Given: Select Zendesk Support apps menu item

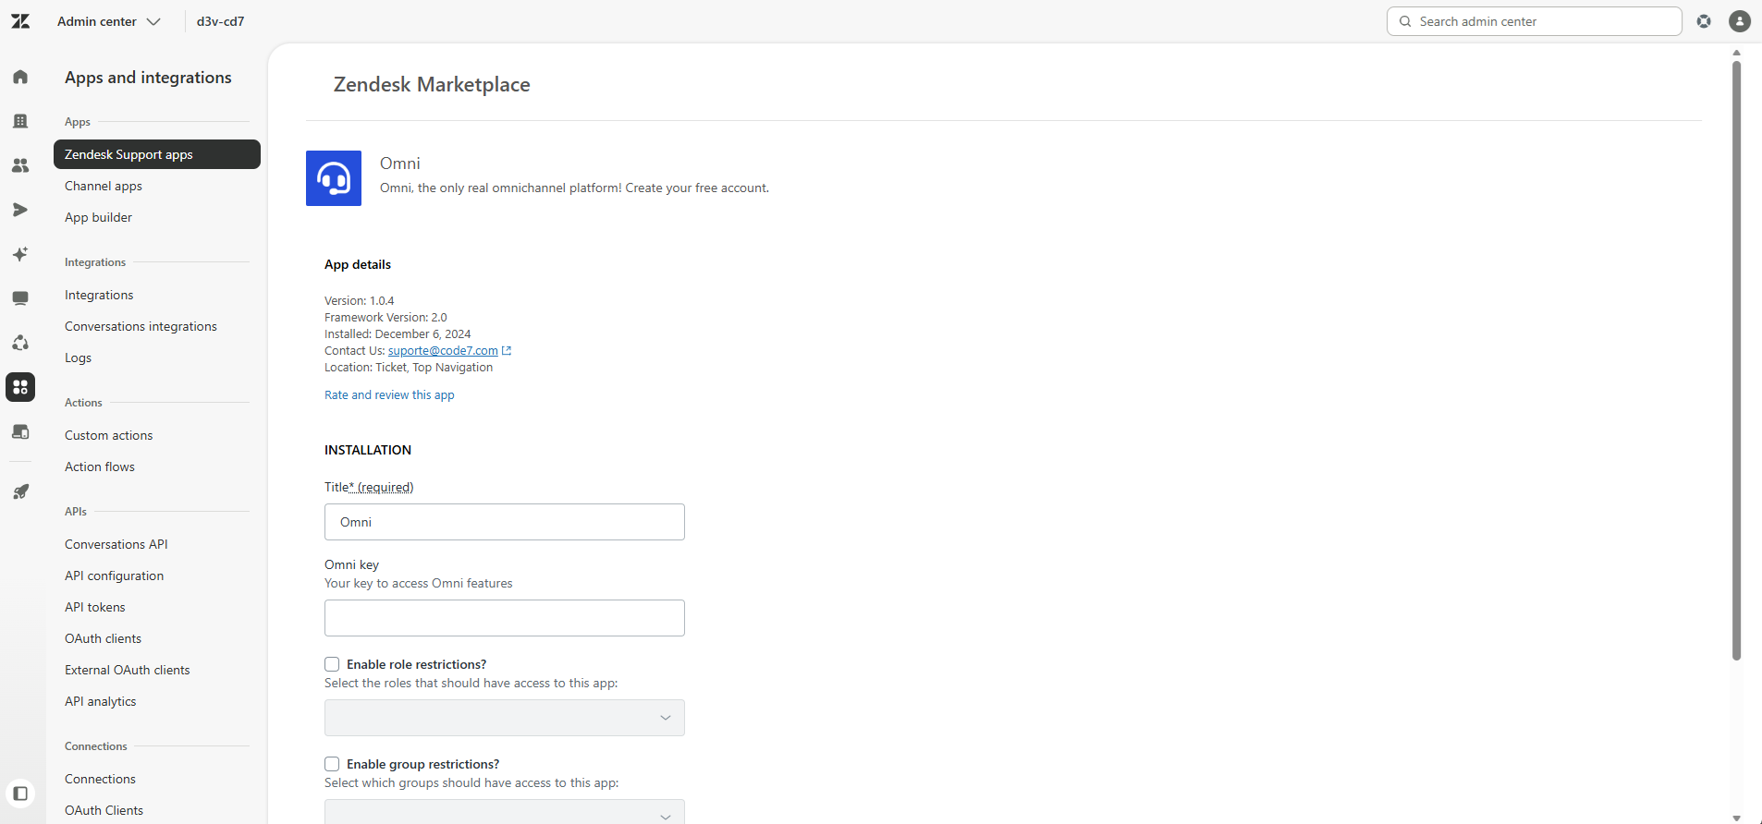Looking at the screenshot, I should pyautogui.click(x=157, y=154).
